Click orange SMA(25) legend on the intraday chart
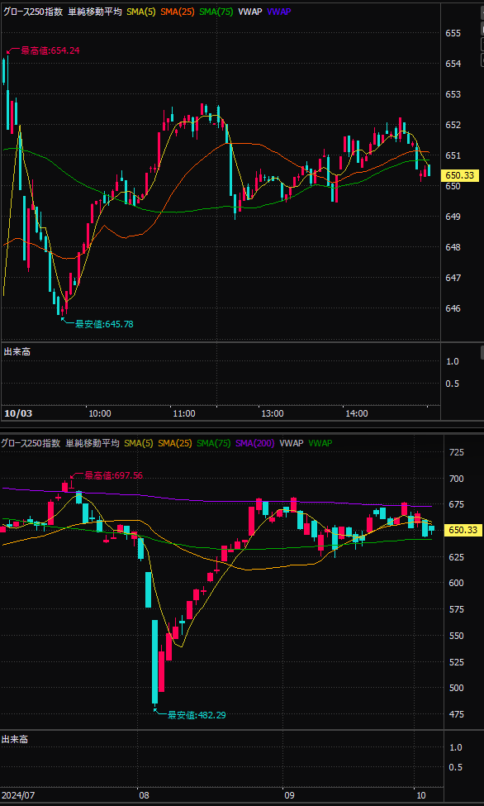 pos(178,12)
